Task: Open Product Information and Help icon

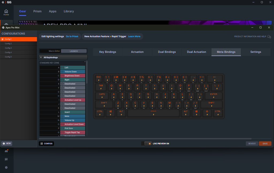Action: pos(269,37)
